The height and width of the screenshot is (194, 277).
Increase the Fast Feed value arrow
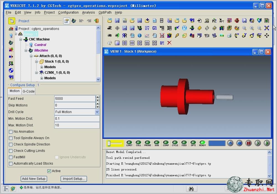98,97
